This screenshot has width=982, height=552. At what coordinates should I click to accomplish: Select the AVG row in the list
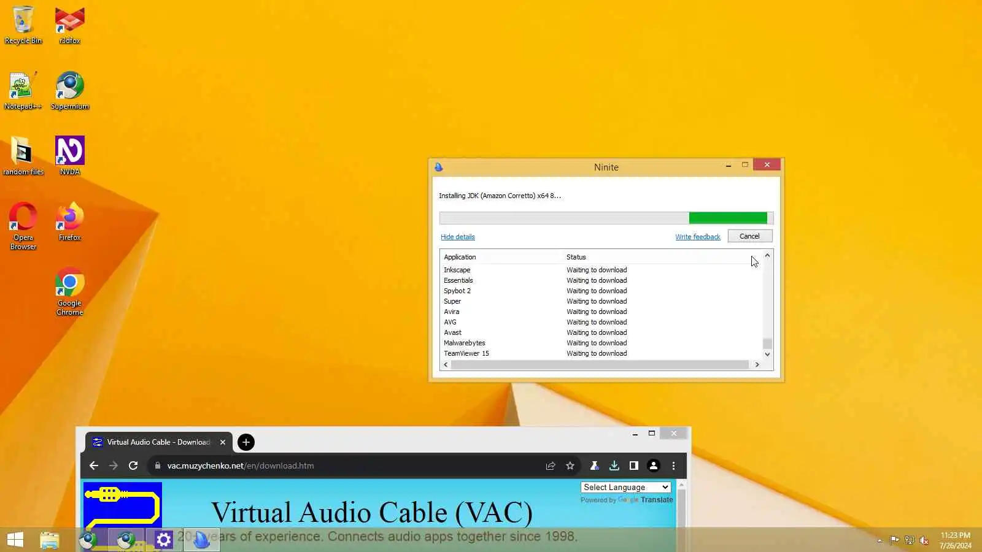(x=601, y=322)
